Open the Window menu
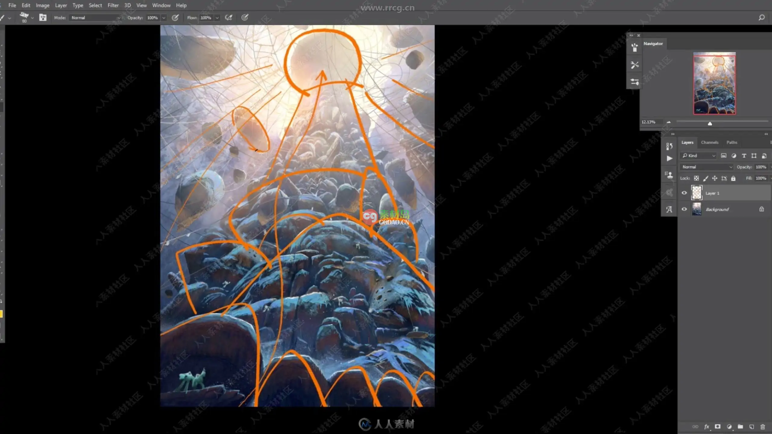 tap(161, 5)
